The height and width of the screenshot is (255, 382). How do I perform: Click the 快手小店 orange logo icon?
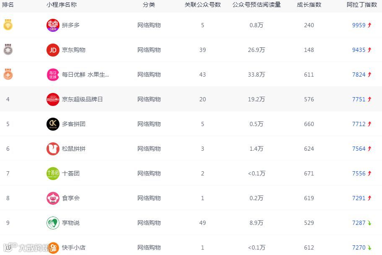pos(53,247)
